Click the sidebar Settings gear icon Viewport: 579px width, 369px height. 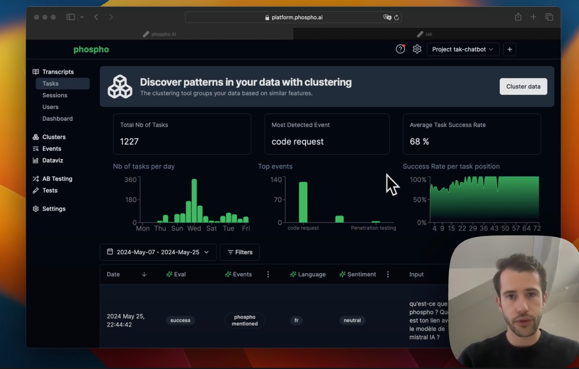(x=36, y=209)
